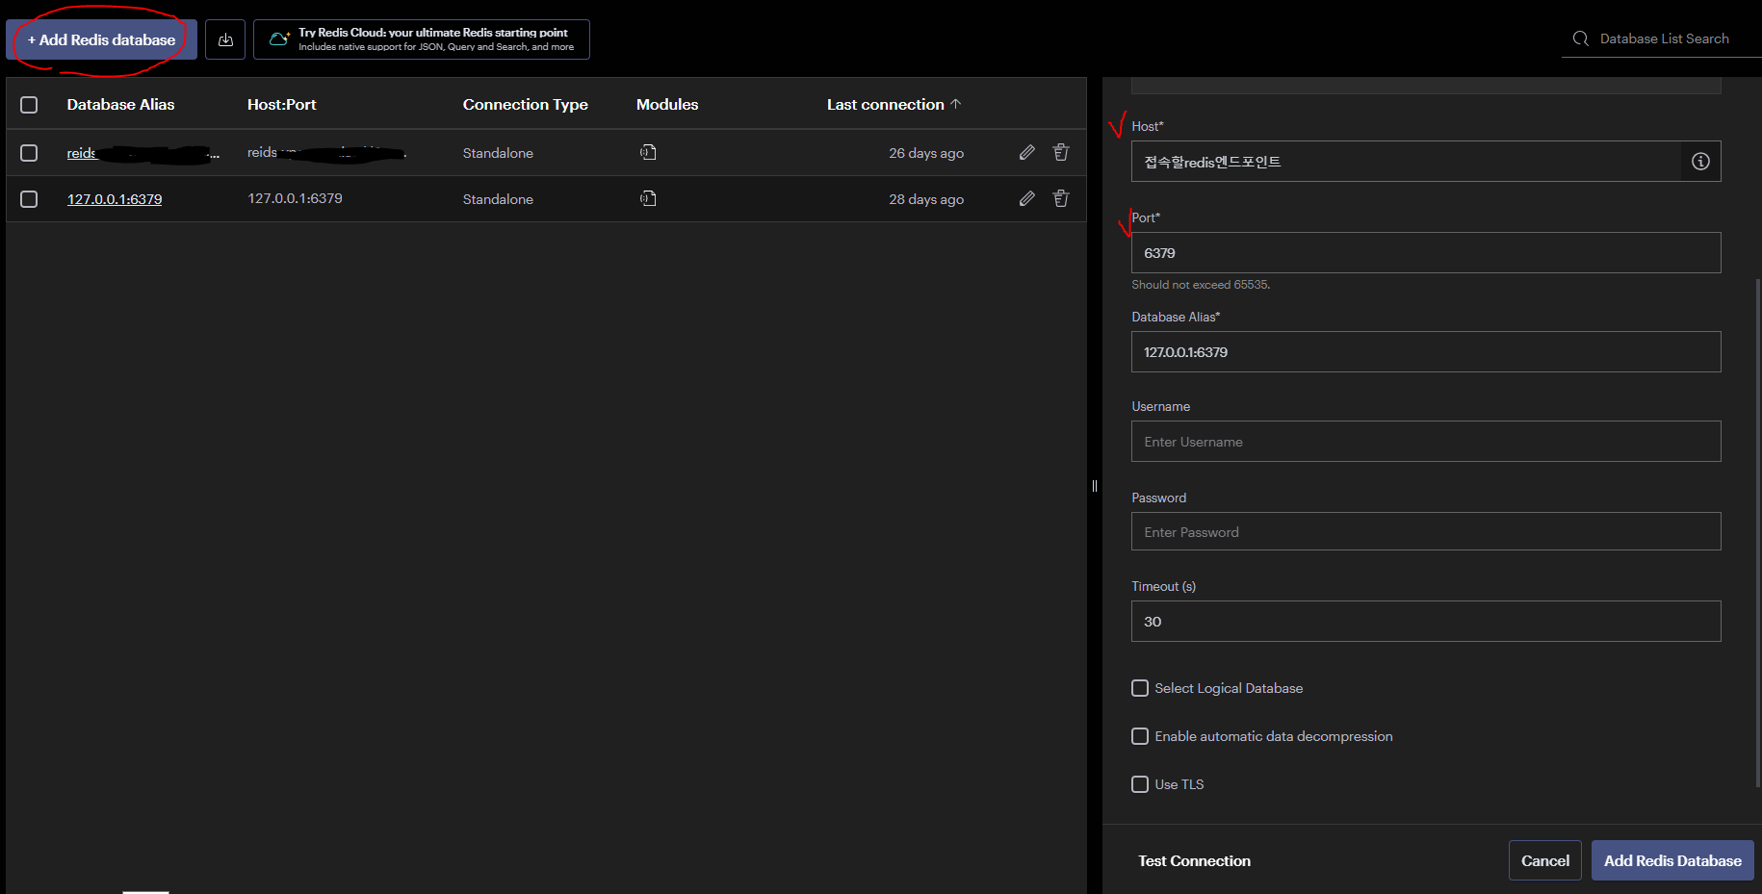Toggle Last connection sort arrow
This screenshot has width=1762, height=894.
955,103
